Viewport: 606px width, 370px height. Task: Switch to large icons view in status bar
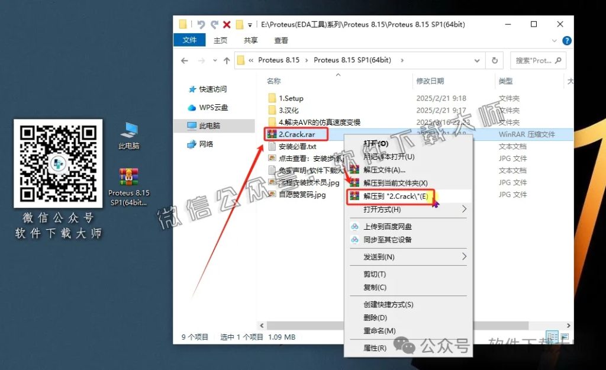tap(564, 336)
